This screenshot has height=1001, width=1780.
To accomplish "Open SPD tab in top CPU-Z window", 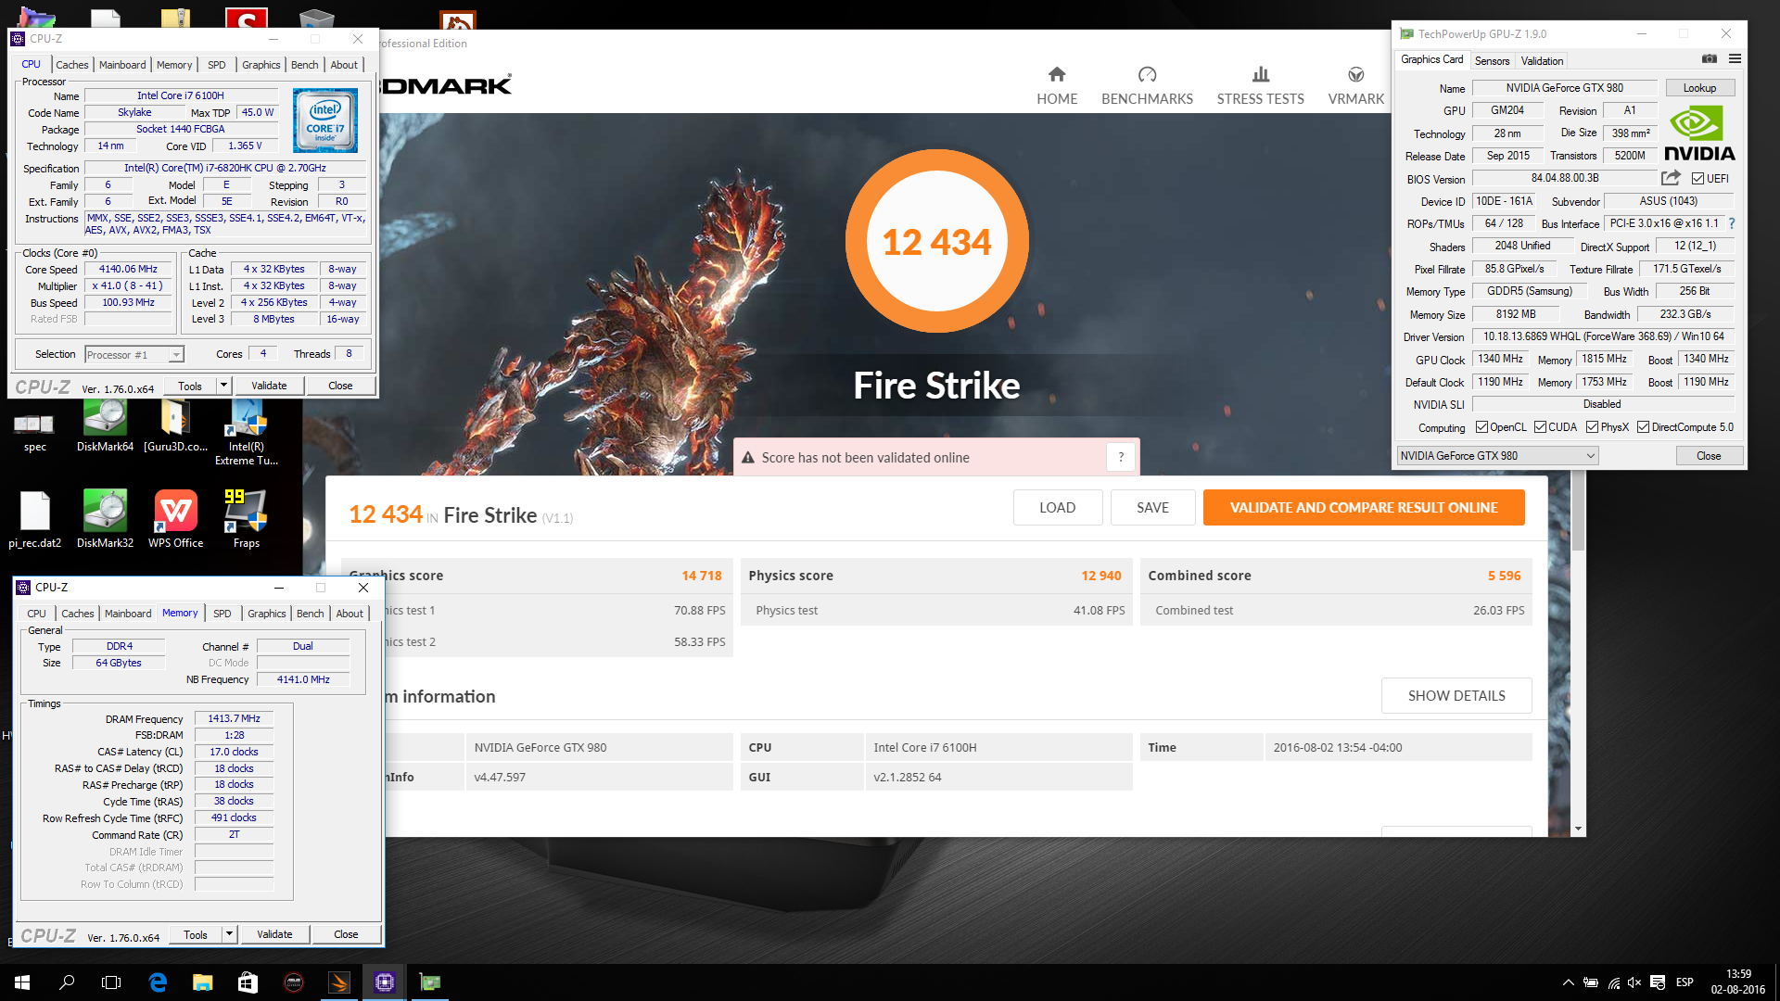I will [216, 65].
